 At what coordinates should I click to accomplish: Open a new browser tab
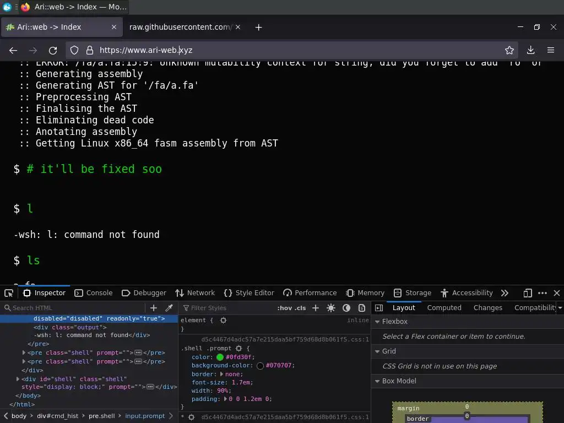[x=259, y=28]
